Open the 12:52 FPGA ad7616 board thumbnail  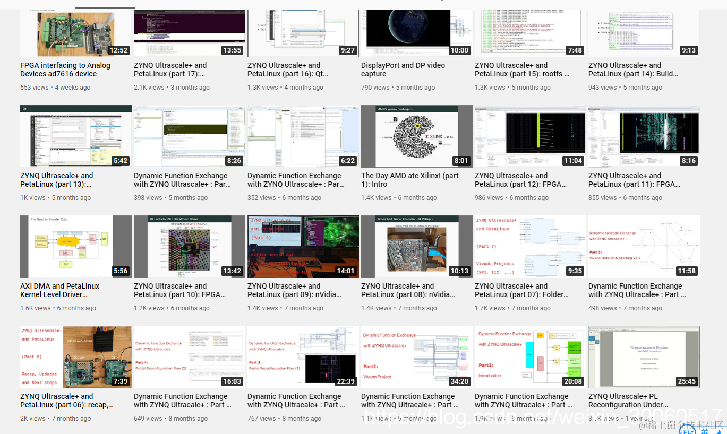(76, 33)
